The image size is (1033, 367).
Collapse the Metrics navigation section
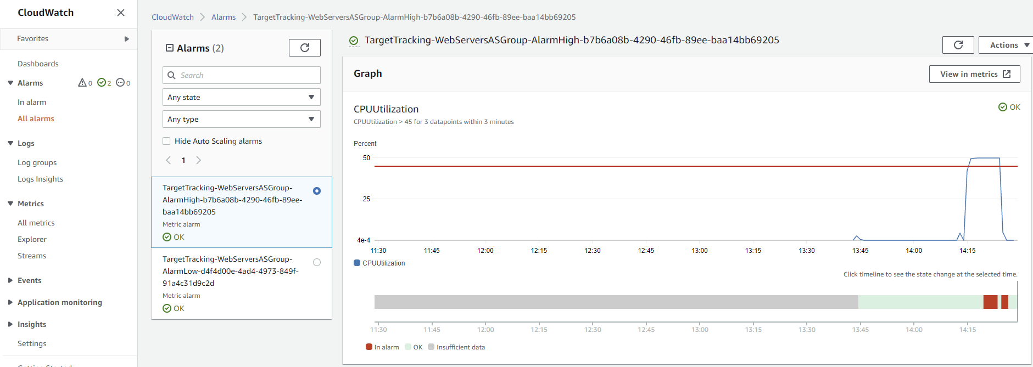(10, 204)
